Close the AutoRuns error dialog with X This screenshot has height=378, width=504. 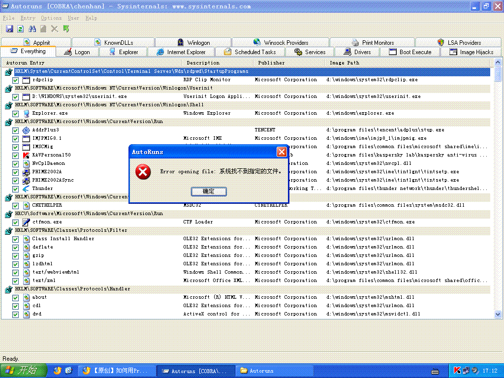click(x=282, y=152)
